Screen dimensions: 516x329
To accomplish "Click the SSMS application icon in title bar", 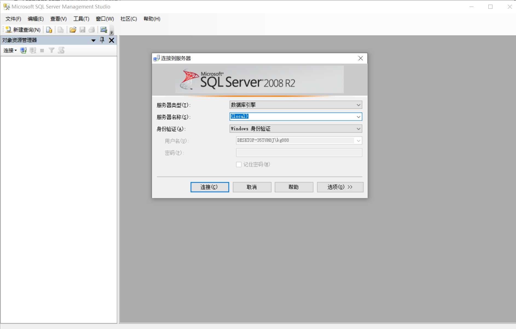I will [7, 7].
